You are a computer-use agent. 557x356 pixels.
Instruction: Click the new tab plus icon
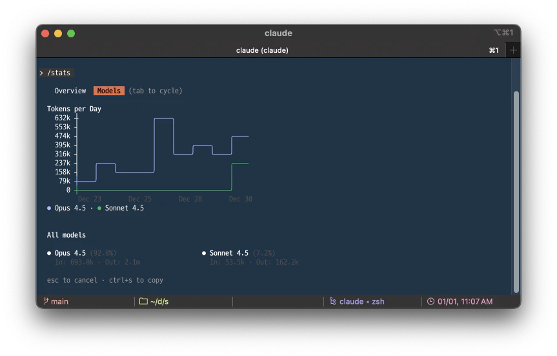click(513, 50)
